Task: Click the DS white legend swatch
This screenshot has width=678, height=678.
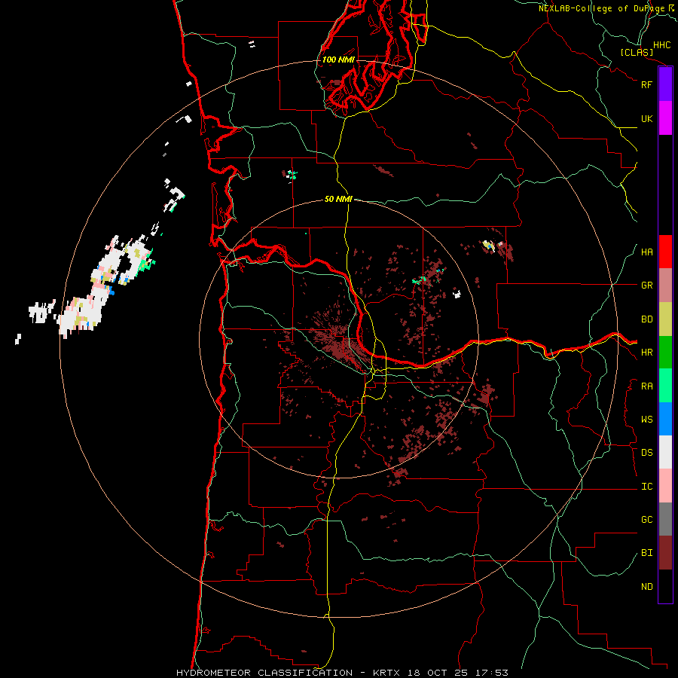Action: coord(665,452)
